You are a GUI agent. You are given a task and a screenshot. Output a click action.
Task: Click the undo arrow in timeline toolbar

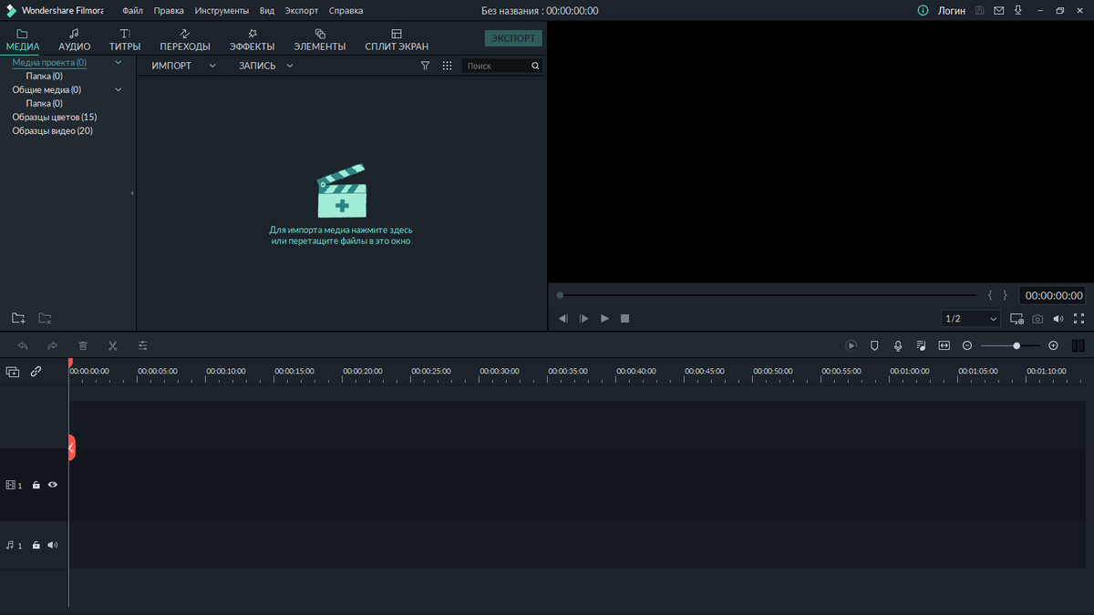[x=23, y=346]
